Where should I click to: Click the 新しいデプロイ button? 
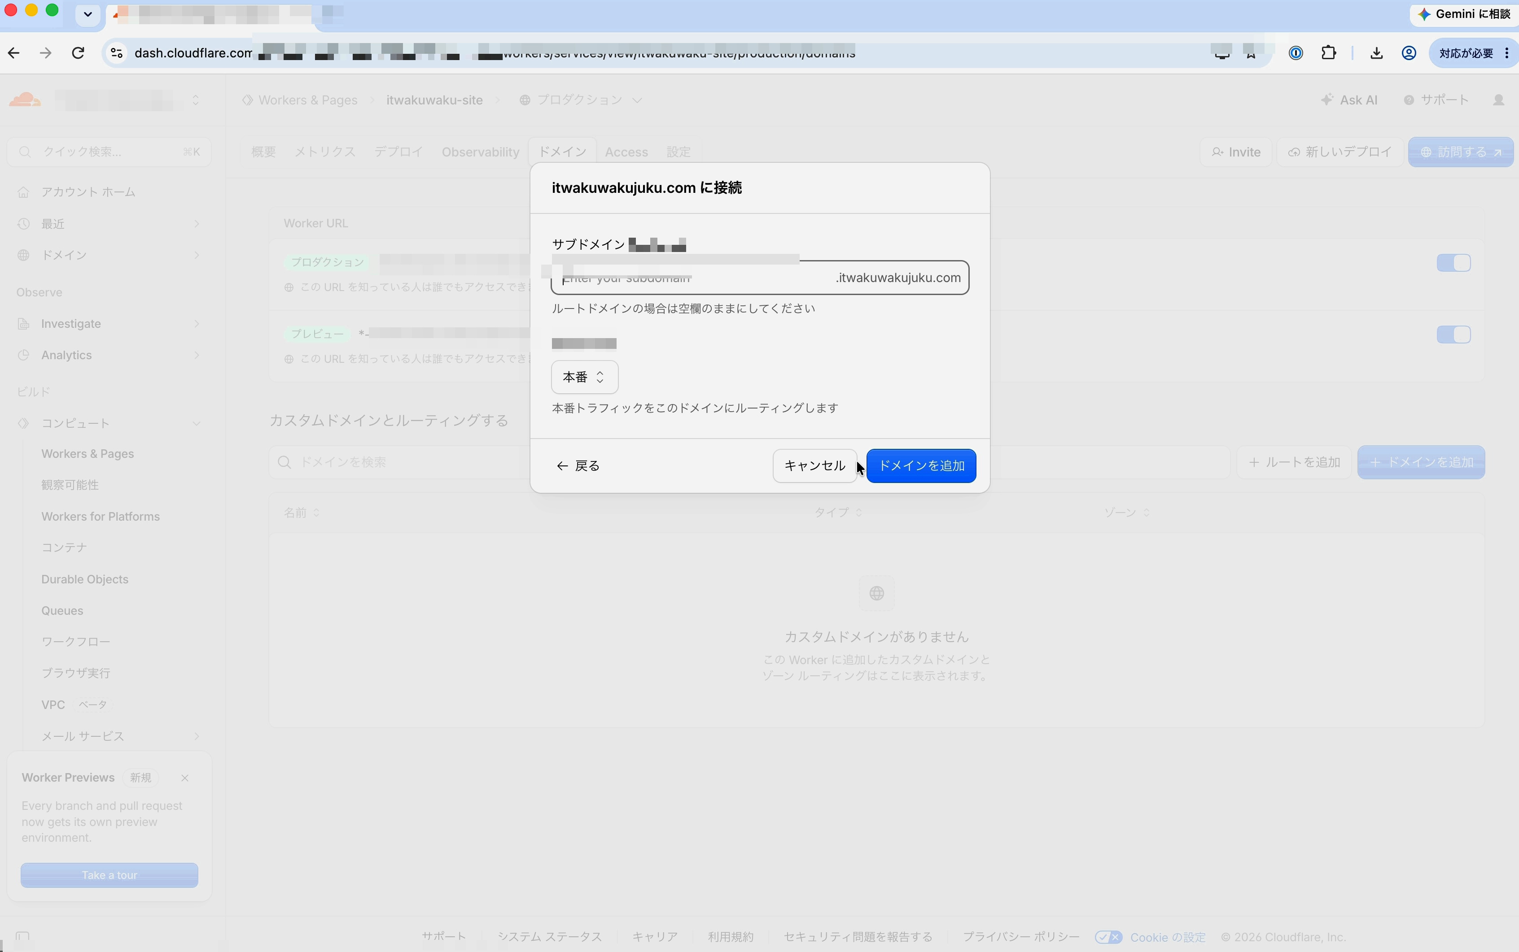point(1340,152)
